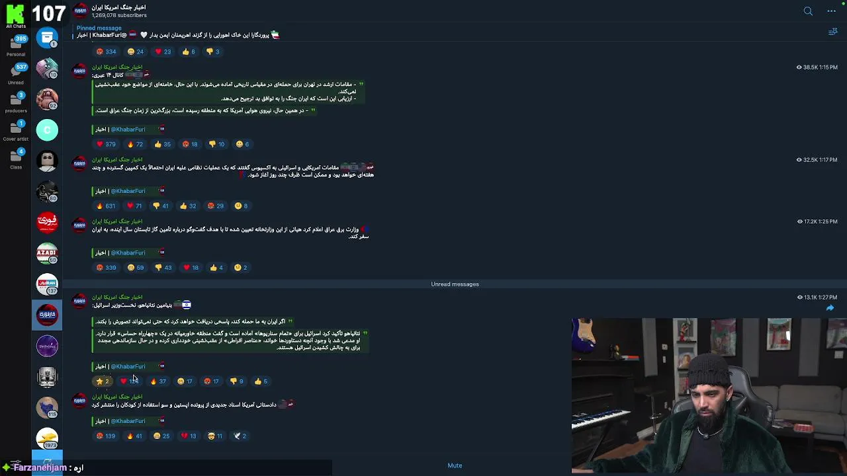Toggle the star reaction showing 2
847x476 pixels.
103,381
